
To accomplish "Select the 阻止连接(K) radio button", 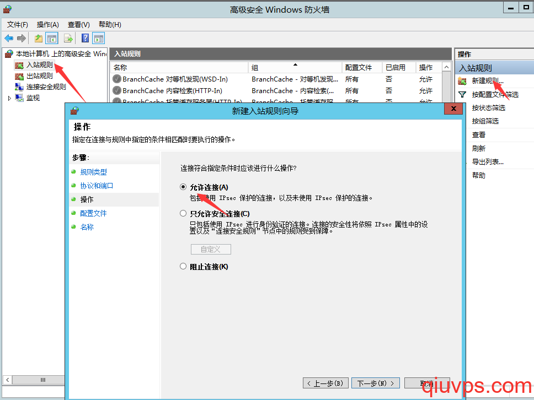I will click(183, 266).
